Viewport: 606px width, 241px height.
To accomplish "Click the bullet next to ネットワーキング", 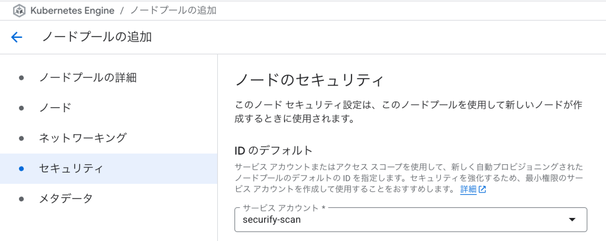I will pyautogui.click(x=21, y=138).
